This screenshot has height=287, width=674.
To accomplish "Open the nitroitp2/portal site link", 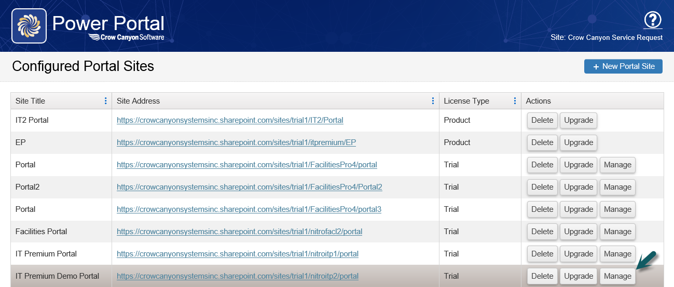I will pyautogui.click(x=238, y=276).
